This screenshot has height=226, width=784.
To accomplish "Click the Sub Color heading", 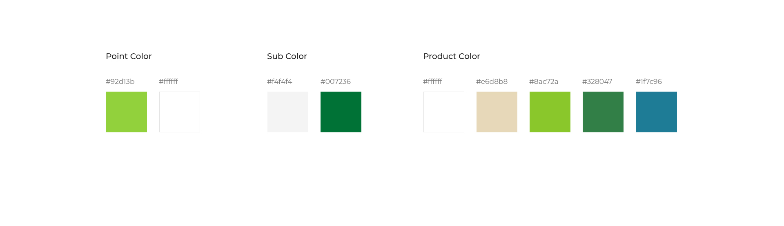I will (x=287, y=56).
